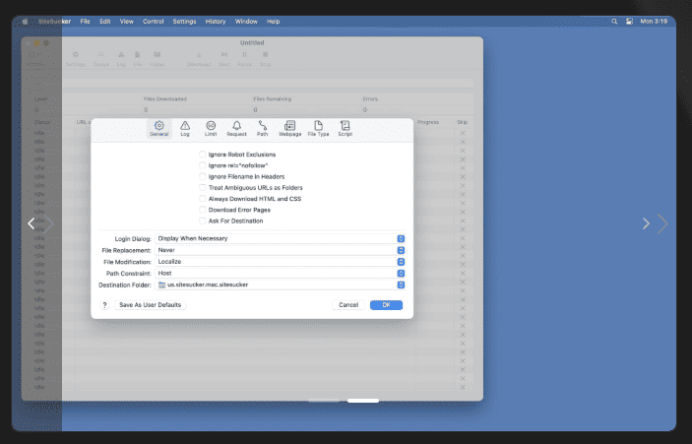Click the Log toolbar icon beside Queue
692x444 pixels.
(x=121, y=59)
